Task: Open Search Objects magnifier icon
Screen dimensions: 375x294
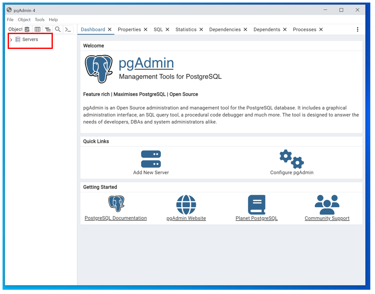Action: 58,29
